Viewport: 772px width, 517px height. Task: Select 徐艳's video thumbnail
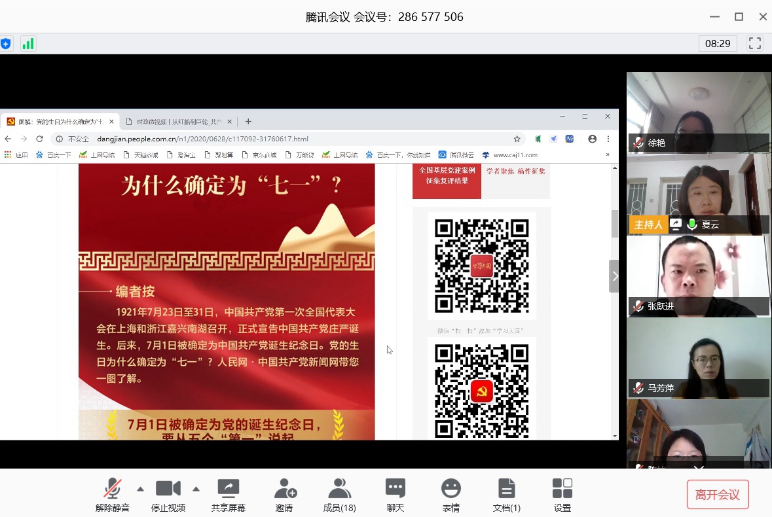pyautogui.click(x=699, y=112)
